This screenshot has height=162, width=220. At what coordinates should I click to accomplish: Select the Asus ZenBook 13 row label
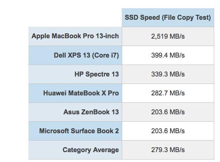75,112
